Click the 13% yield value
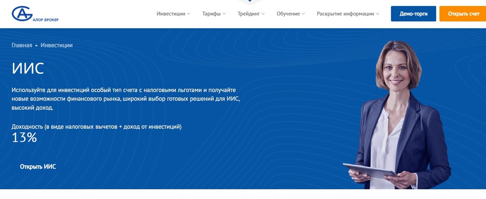 click(24, 138)
